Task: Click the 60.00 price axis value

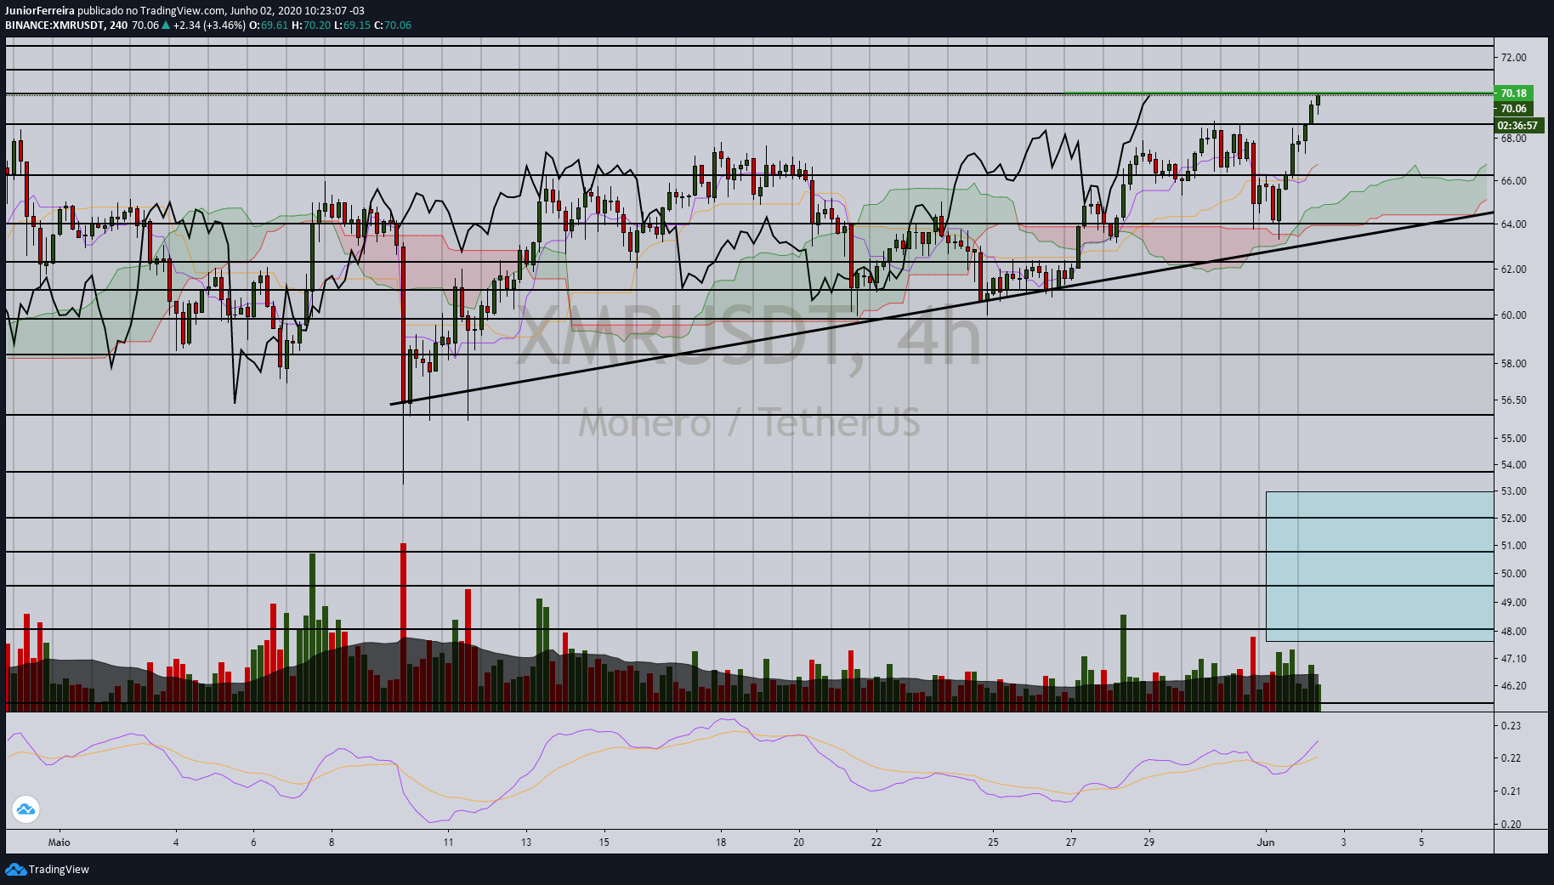Action: [1513, 315]
